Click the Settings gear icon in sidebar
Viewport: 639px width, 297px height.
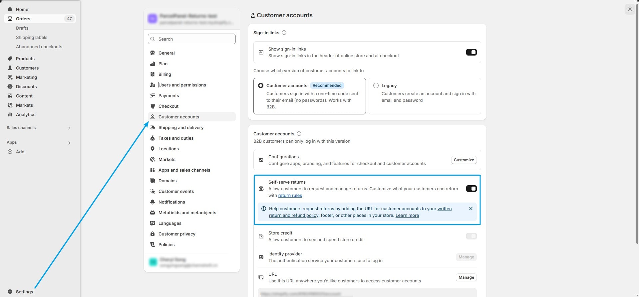[10, 292]
